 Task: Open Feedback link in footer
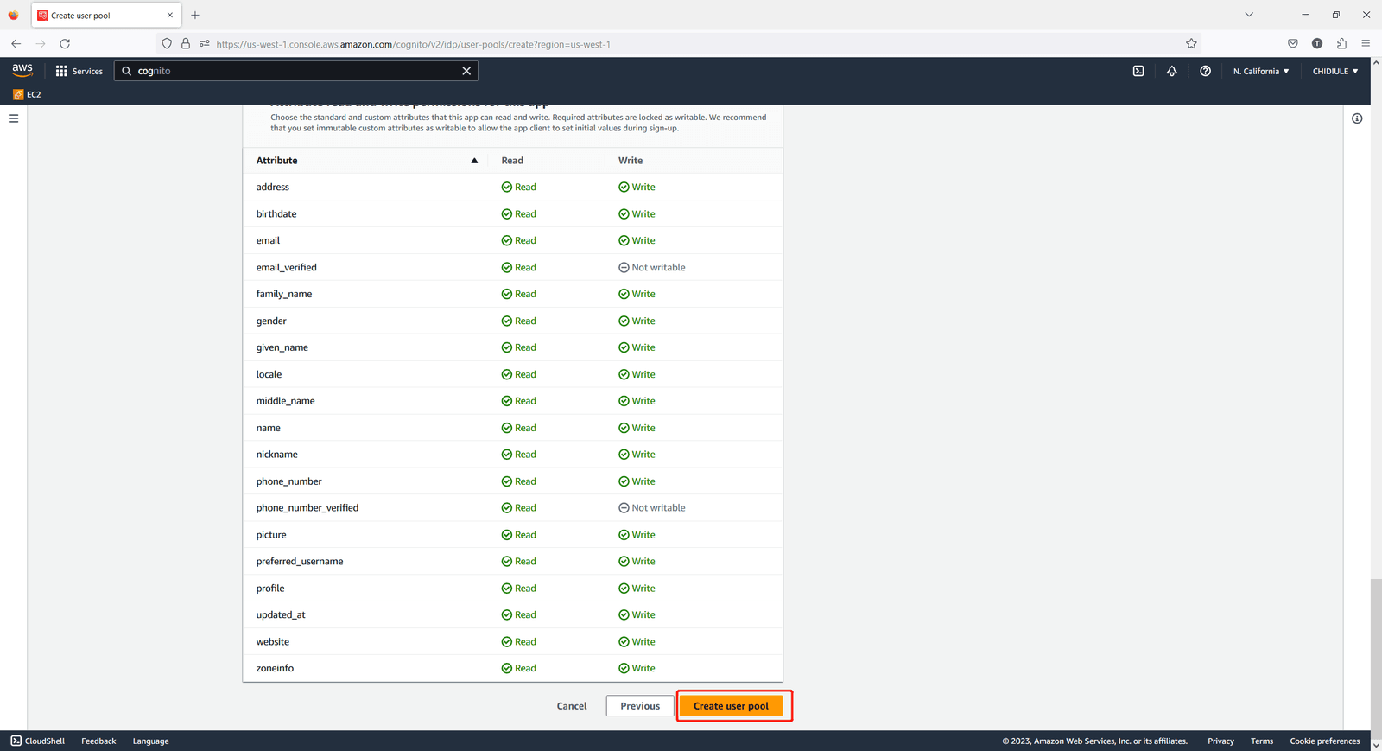click(98, 741)
